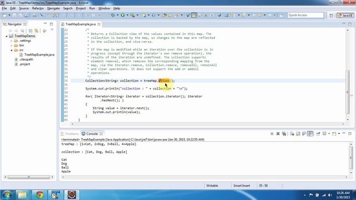Select TreeMapExample.java editor tab
356x200 pixels.
click(80, 24)
